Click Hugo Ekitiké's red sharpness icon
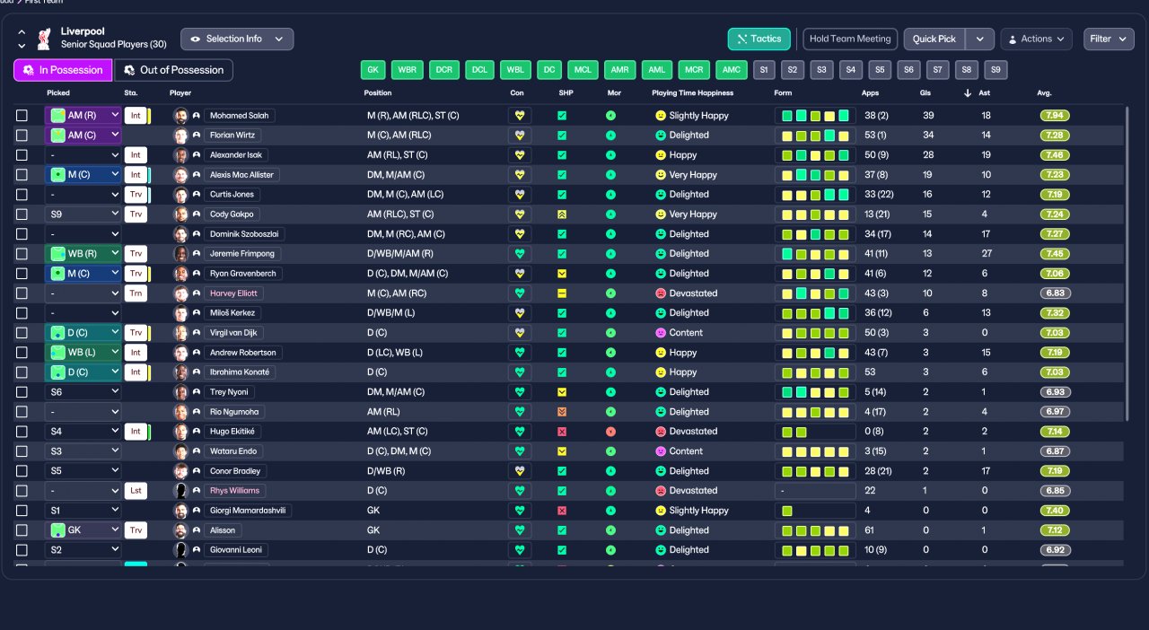1149x630 pixels. [562, 432]
